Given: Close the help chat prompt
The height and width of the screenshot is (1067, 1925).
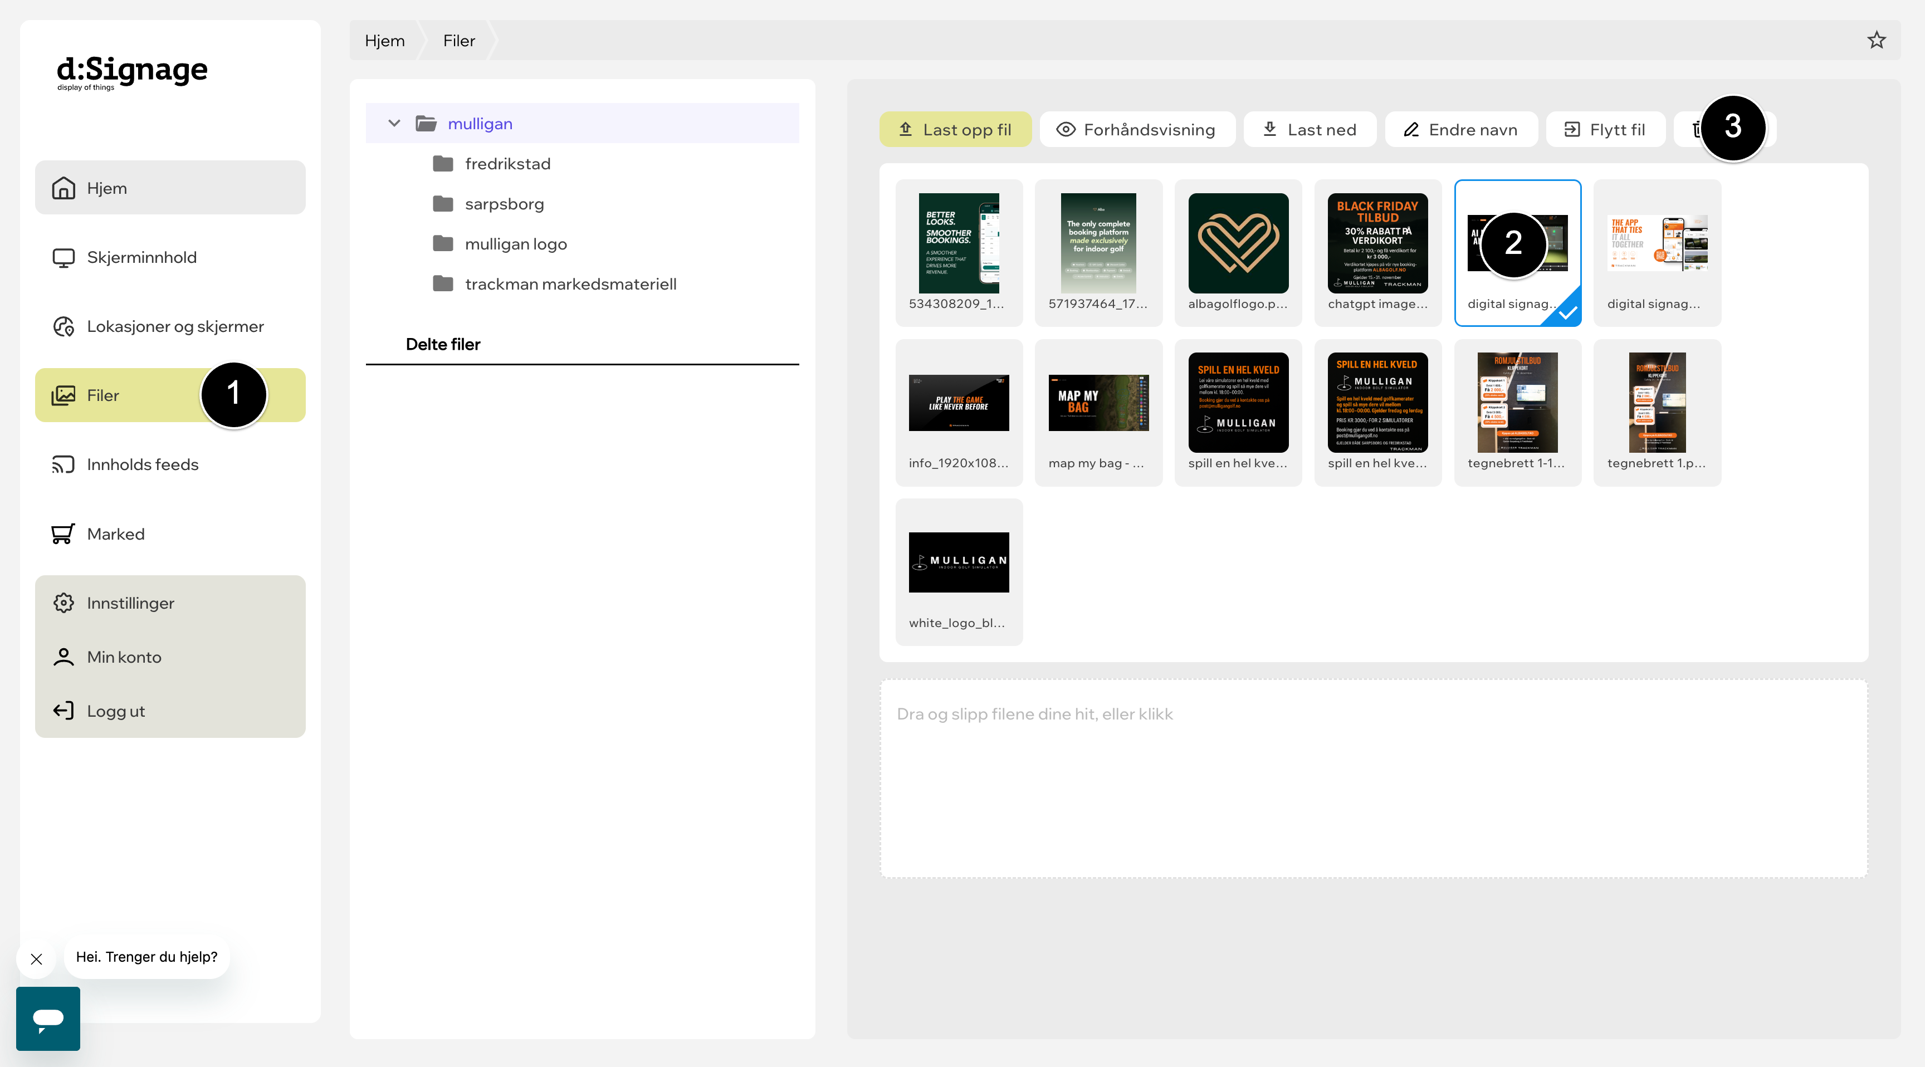Looking at the screenshot, I should click(x=36, y=958).
